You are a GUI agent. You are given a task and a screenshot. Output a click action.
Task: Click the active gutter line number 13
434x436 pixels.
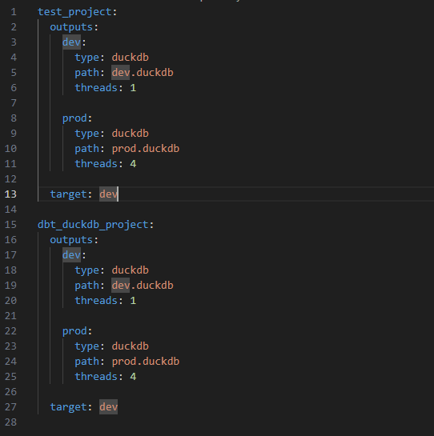click(x=10, y=194)
